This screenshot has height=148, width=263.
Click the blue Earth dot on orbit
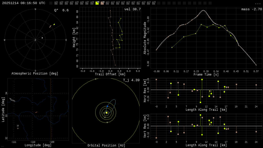(x=107, y=106)
